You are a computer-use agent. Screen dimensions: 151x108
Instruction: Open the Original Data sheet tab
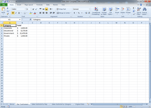[80, 104]
